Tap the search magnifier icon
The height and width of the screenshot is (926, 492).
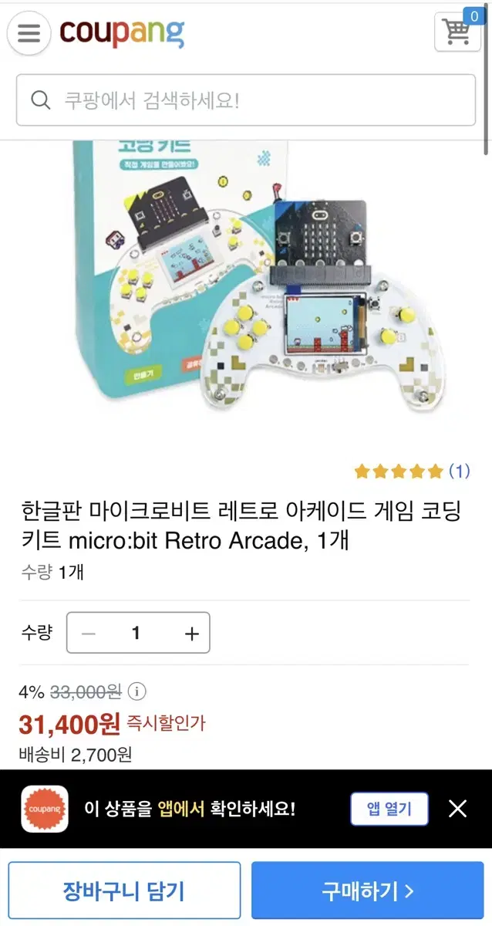point(40,100)
